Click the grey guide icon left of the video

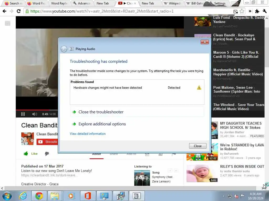click(x=8, y=23)
